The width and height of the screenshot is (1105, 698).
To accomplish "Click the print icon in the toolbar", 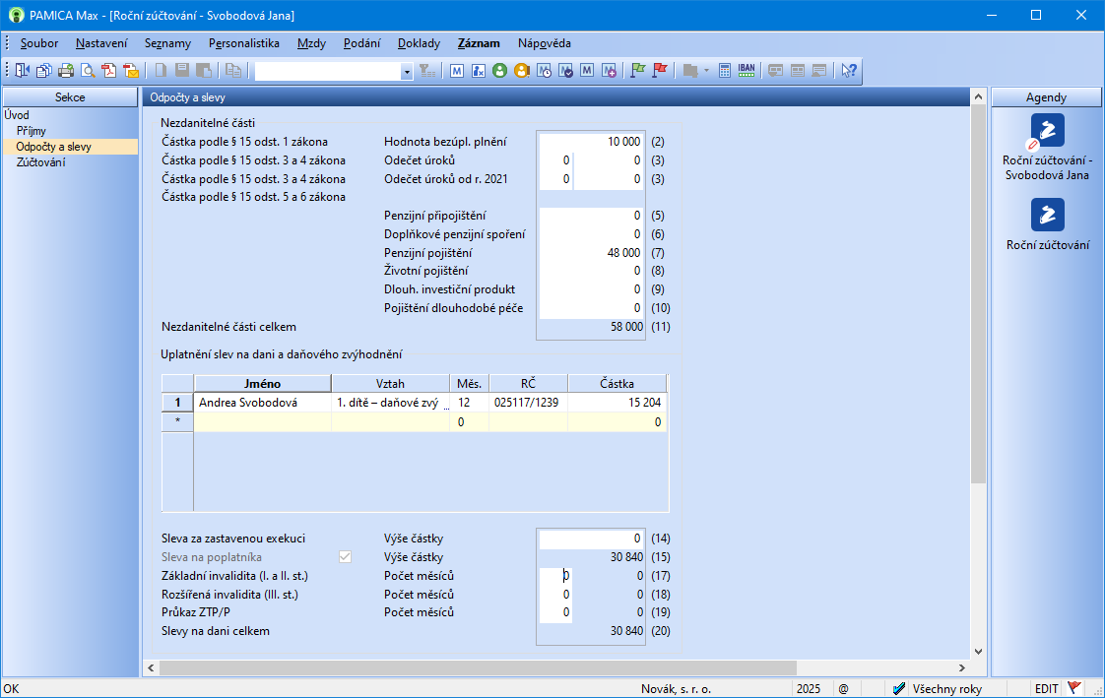I will tap(66, 70).
